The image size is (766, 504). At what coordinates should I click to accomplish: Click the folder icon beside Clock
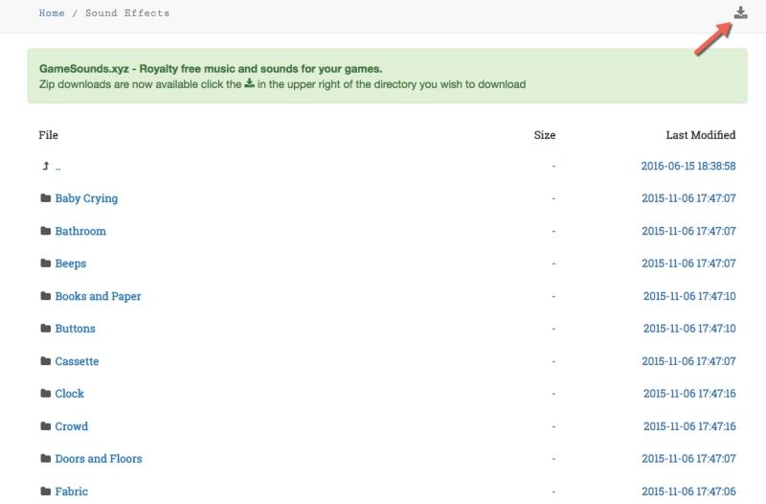pos(45,393)
